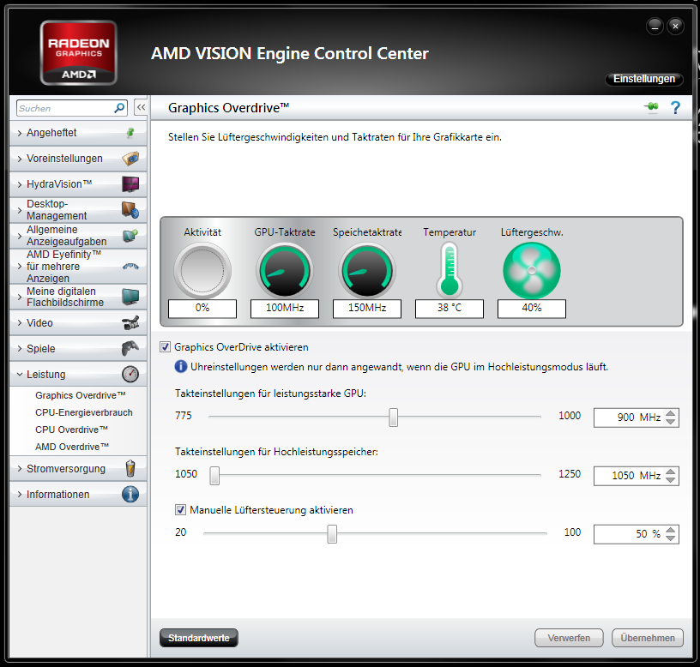This screenshot has height=667, width=700.
Task: Click the Aktivität gauge dial
Action: point(202,270)
